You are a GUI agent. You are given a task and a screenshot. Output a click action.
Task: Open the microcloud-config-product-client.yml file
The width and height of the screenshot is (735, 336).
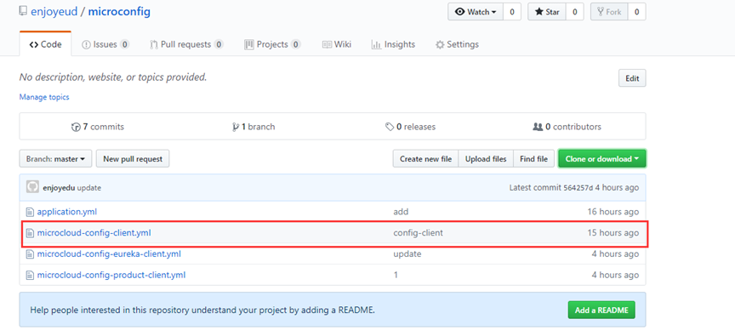click(x=111, y=275)
